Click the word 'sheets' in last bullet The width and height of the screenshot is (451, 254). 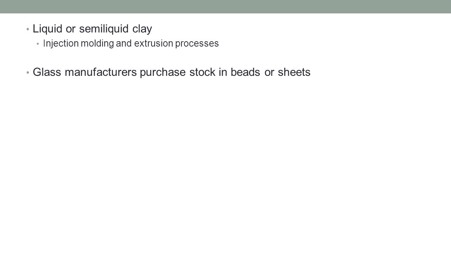(x=294, y=72)
